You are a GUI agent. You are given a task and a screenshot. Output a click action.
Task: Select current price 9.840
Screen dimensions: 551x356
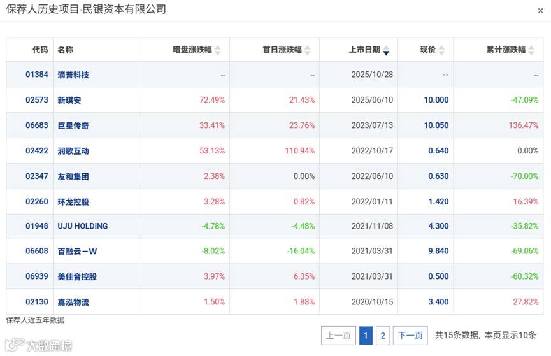438,251
